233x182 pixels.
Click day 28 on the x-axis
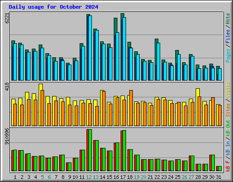(x=198, y=177)
